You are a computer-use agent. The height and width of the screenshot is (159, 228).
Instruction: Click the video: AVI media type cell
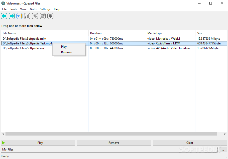(x=170, y=48)
